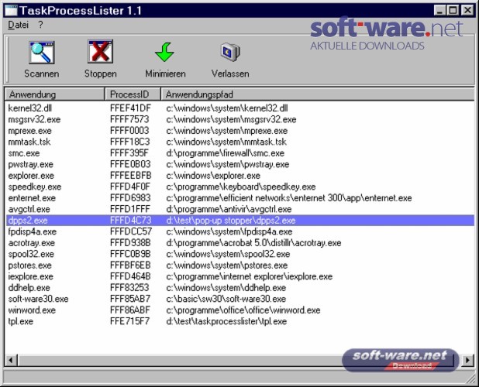Select the mprexe.exe process row
The width and height of the screenshot is (479, 387).
coord(240,131)
